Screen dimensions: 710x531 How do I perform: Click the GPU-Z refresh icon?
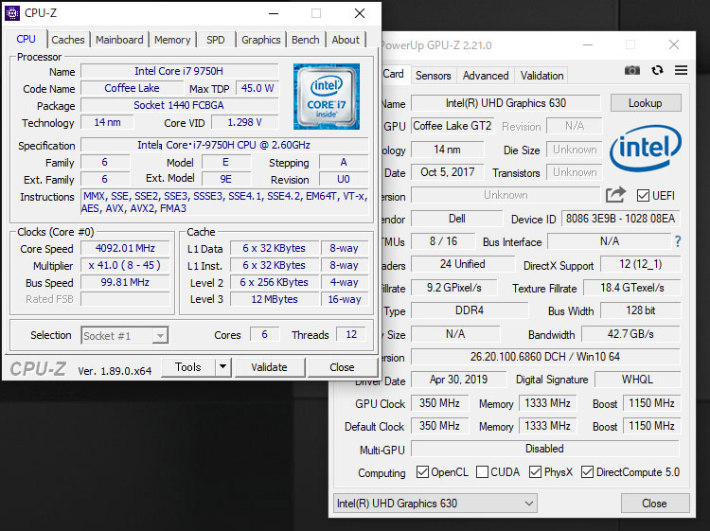tap(657, 70)
